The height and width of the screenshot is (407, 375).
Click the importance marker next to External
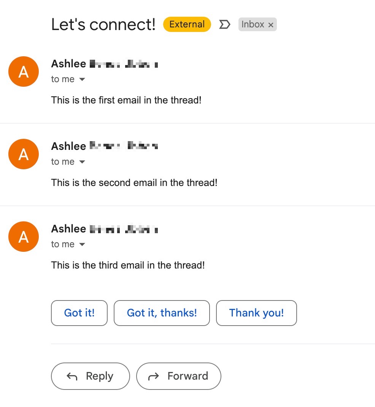coord(225,24)
